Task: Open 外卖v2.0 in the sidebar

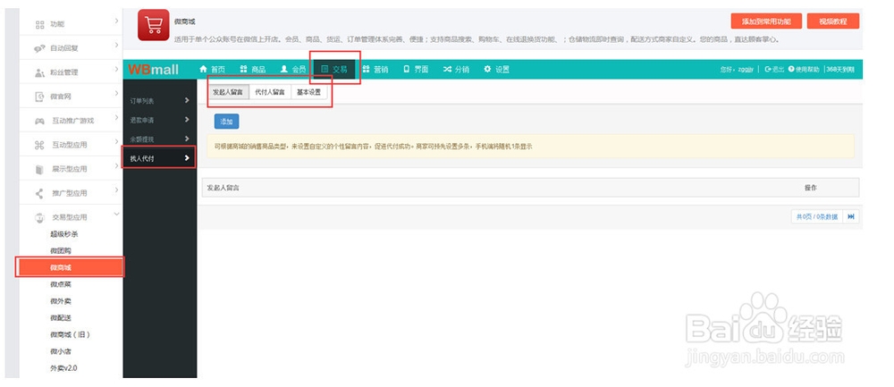Action: click(x=63, y=368)
